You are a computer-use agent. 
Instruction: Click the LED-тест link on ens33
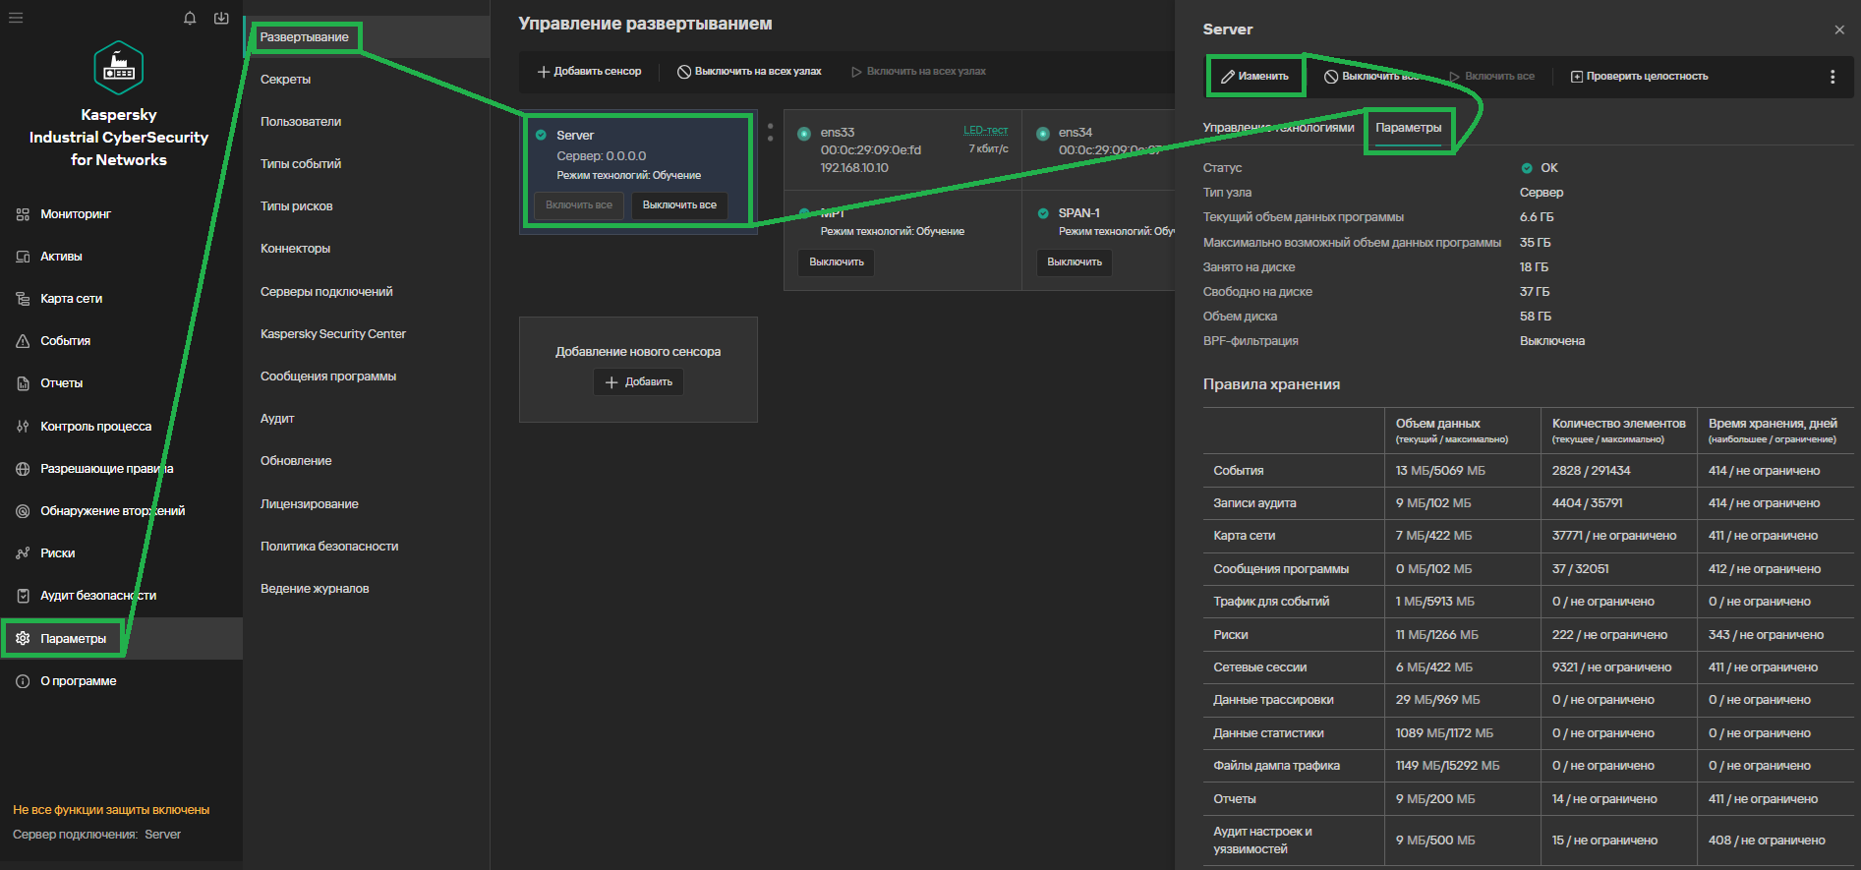pyautogui.click(x=985, y=130)
